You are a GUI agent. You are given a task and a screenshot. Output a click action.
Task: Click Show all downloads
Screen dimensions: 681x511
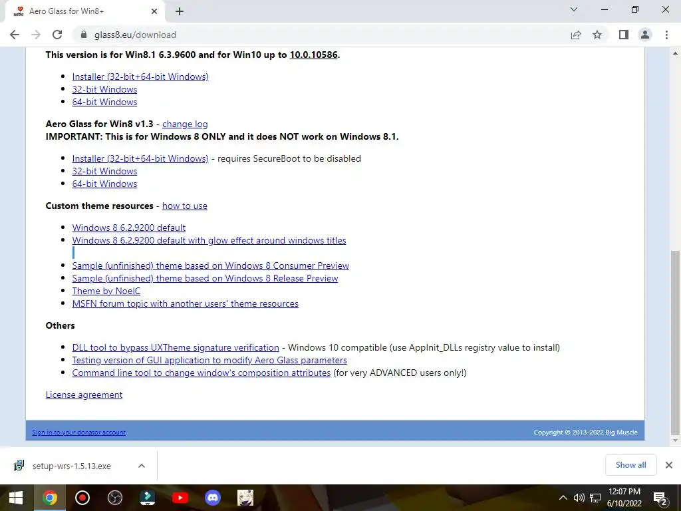point(630,465)
